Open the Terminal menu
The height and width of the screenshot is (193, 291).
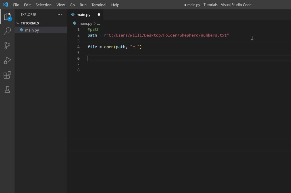(x=99, y=5)
